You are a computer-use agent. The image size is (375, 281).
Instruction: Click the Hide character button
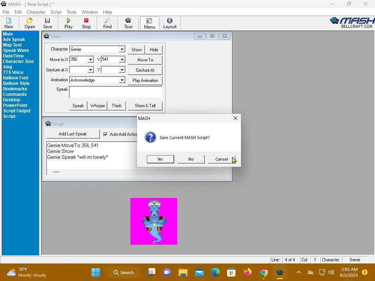[x=154, y=50]
